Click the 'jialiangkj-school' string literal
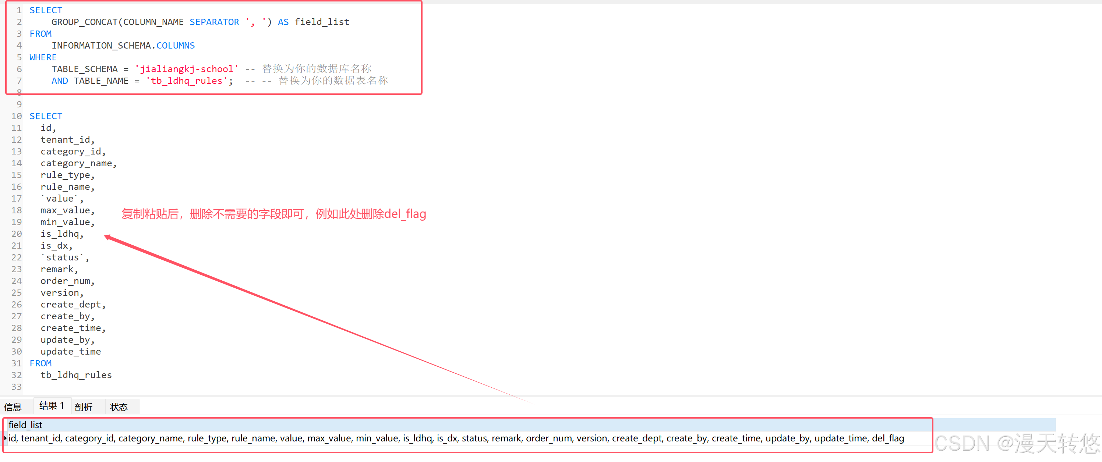This screenshot has width=1102, height=462. (x=187, y=69)
